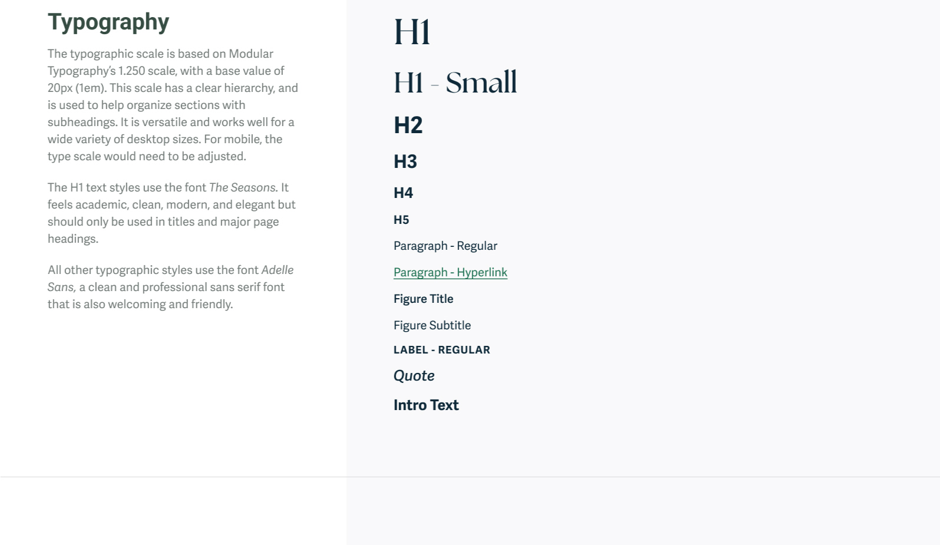Select the H4 heading sample
The width and height of the screenshot is (940, 545).
pyautogui.click(x=403, y=193)
